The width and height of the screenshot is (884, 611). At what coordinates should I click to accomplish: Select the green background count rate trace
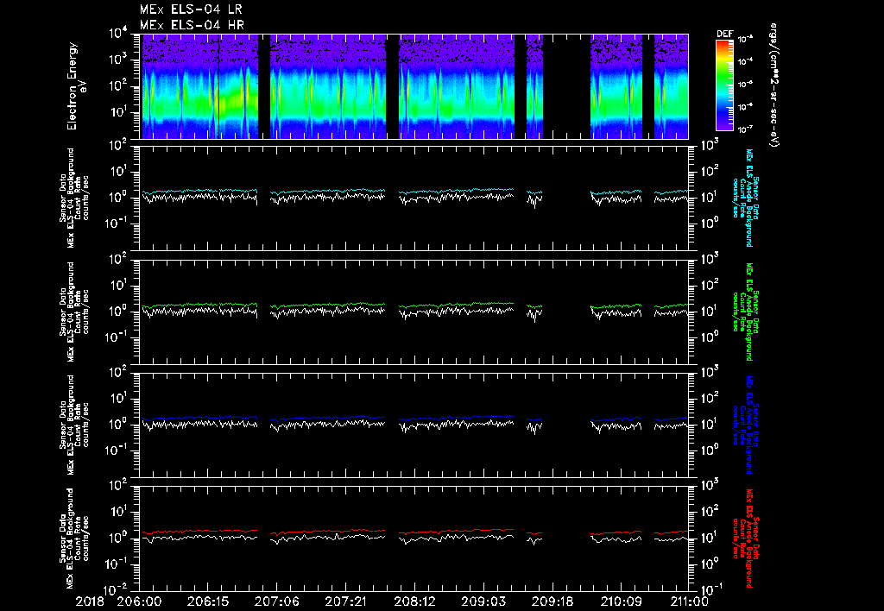tap(414, 305)
